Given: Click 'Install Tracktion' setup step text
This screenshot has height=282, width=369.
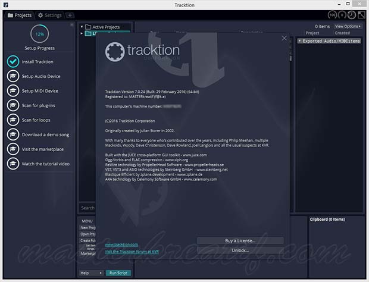Looking at the screenshot, I should (x=37, y=62).
